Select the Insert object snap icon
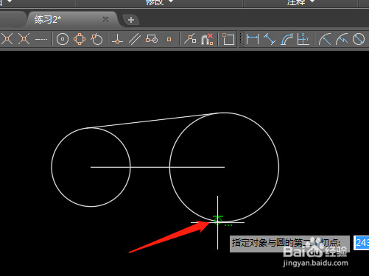This screenshot has height=276, width=369. coord(152,39)
